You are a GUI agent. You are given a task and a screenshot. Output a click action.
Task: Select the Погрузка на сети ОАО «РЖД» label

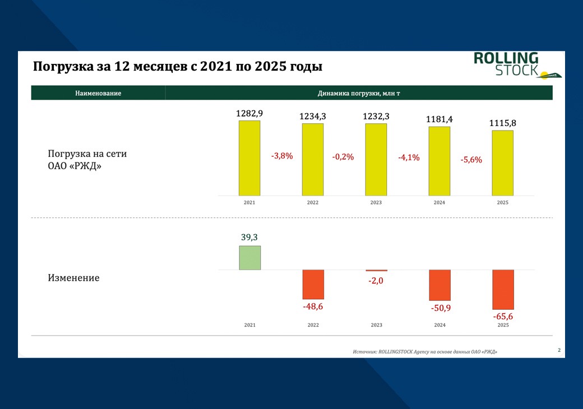click(x=87, y=160)
